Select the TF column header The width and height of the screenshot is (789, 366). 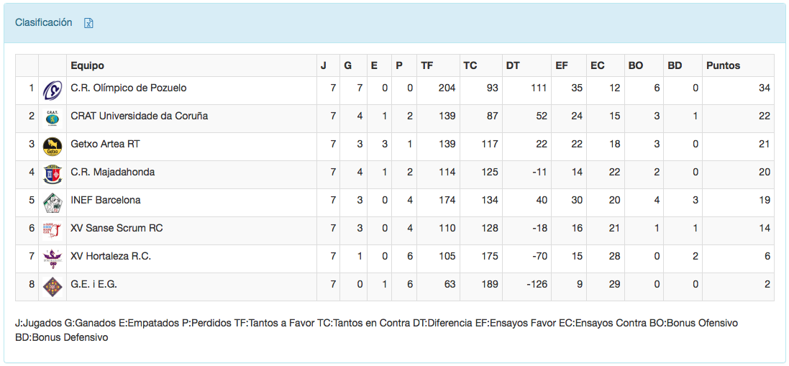tap(427, 65)
